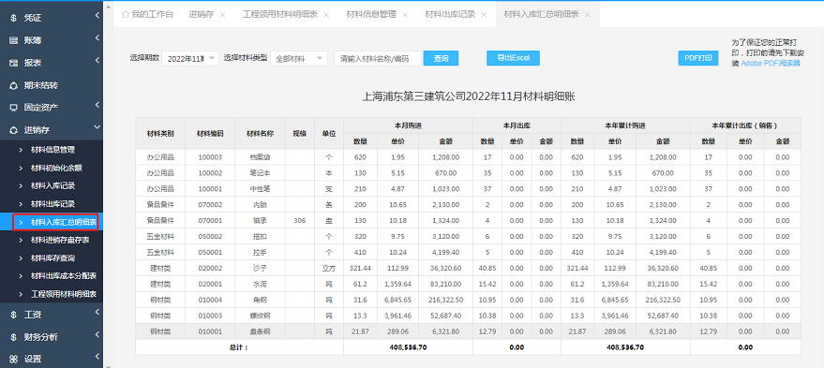This screenshot has width=824, height=368.
Task: Click the 工资 dollar icon in sidebar
Action: 14,315
